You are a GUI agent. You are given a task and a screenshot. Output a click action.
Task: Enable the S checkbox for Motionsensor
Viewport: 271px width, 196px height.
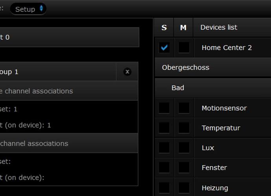[164, 108]
